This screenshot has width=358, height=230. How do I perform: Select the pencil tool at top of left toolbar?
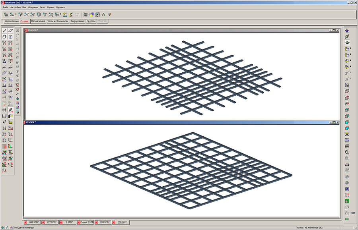tap(4, 31)
